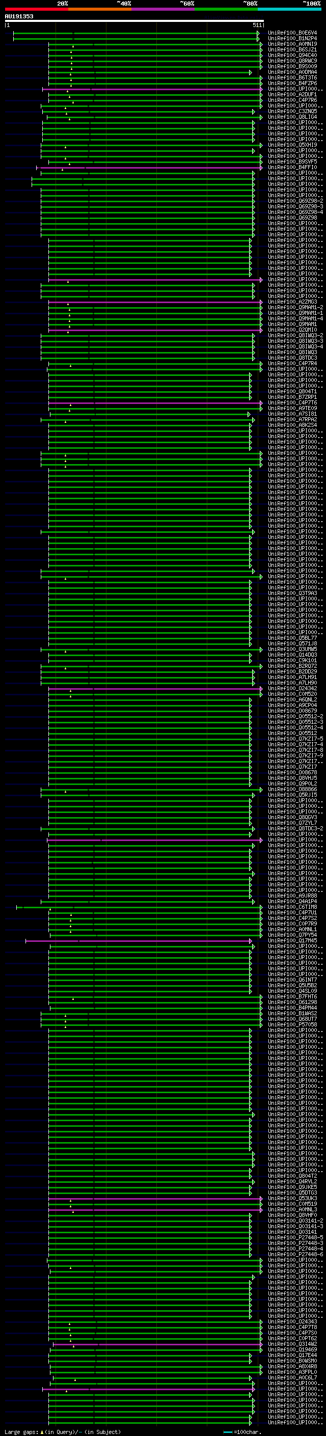Open hit UniRef100_B1N2P4
326x1436 pixels.
[x=292, y=39]
